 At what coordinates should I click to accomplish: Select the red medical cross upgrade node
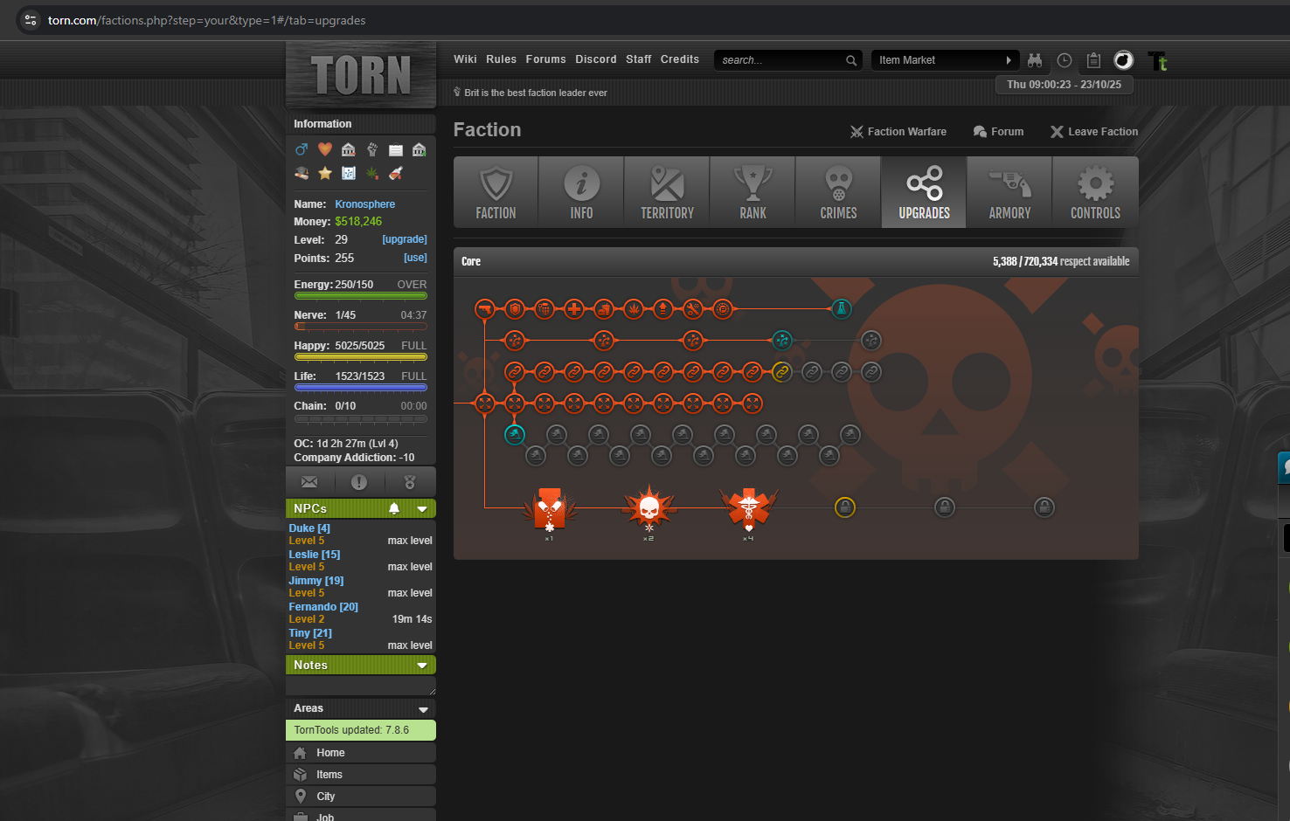pos(574,309)
